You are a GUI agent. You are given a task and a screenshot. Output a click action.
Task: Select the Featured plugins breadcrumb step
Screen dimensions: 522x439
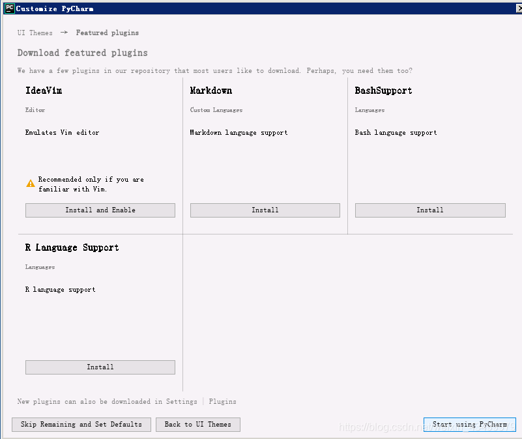(x=107, y=33)
